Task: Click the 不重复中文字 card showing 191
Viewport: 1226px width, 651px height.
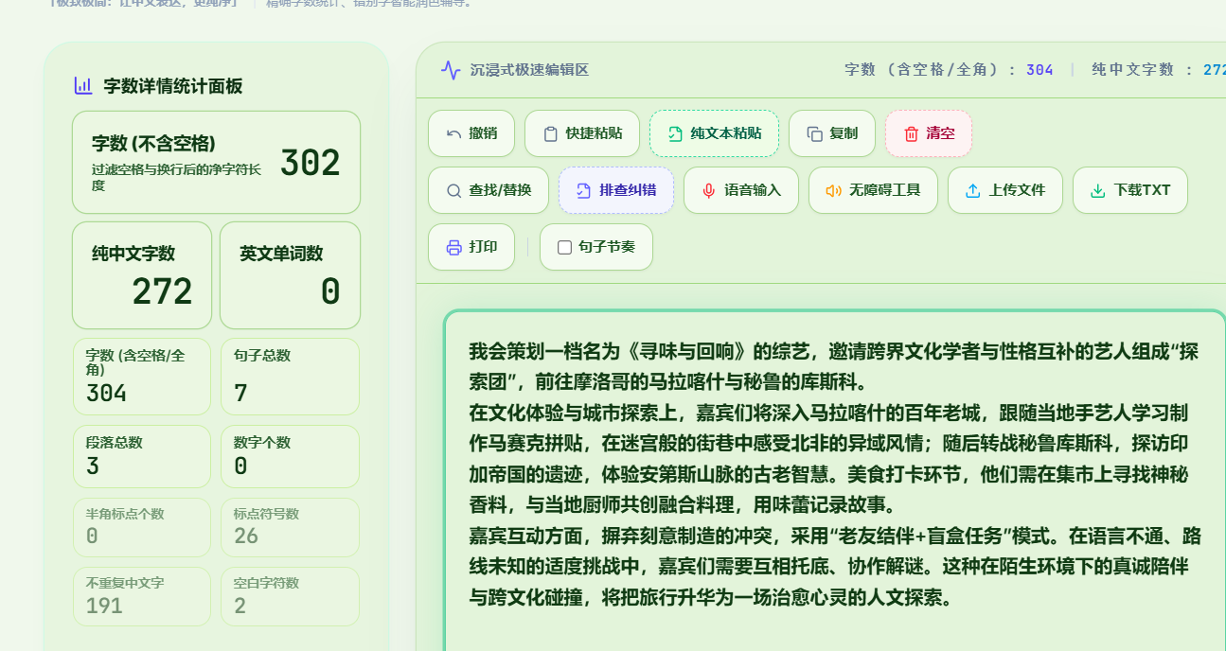Action: click(142, 597)
